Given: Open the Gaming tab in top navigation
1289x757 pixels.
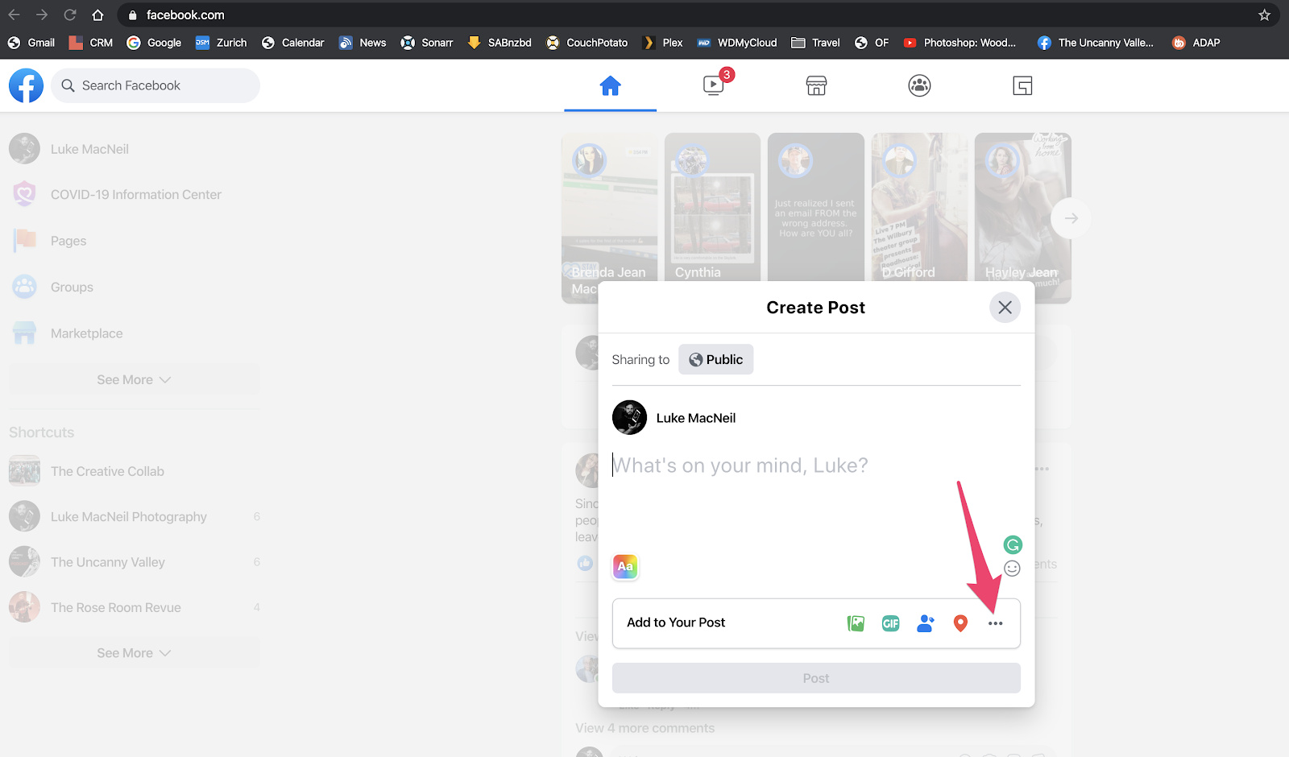Looking at the screenshot, I should click(x=1022, y=85).
